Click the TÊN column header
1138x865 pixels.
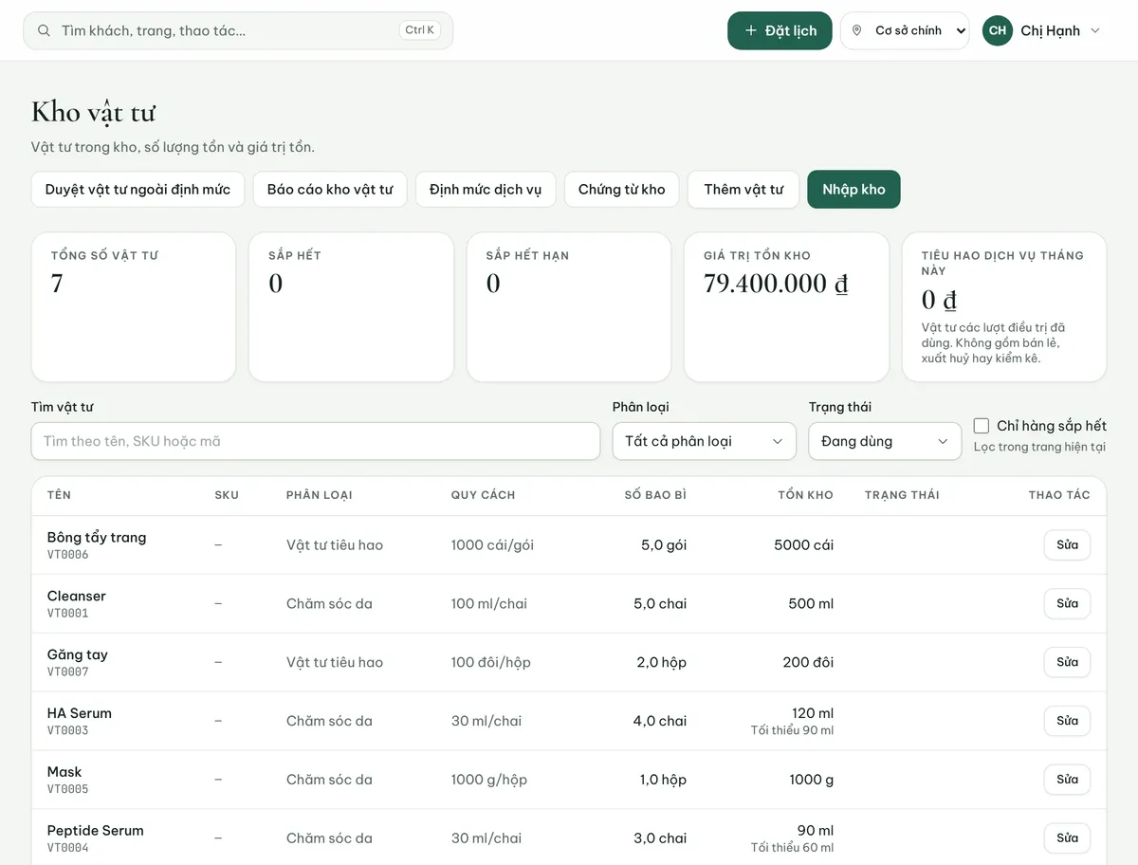coord(59,495)
